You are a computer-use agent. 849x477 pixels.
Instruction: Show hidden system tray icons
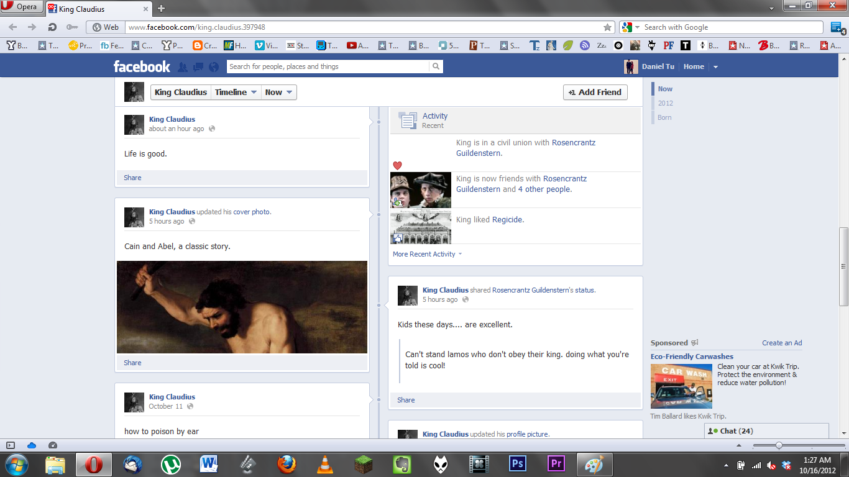pyautogui.click(x=727, y=465)
